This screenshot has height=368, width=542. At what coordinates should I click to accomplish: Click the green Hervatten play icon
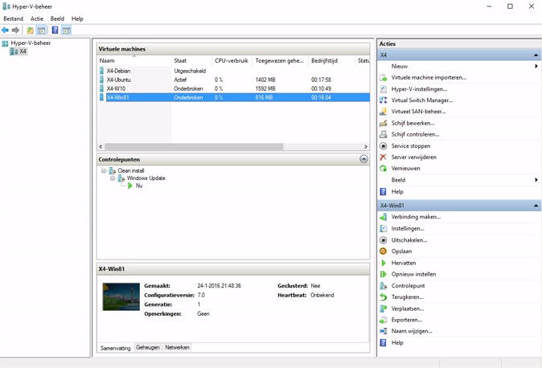383,263
